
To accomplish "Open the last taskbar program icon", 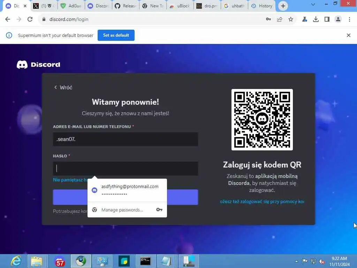I will coord(189,261).
